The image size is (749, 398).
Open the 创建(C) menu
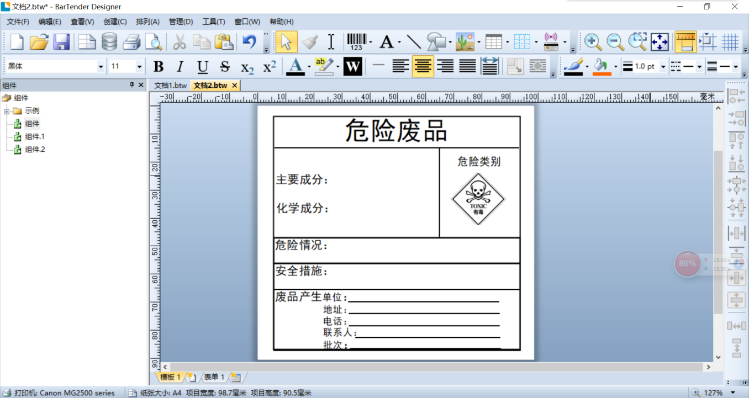pyautogui.click(x=115, y=22)
